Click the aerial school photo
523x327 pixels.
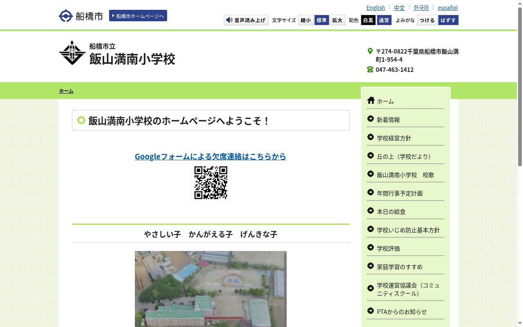pos(211,289)
